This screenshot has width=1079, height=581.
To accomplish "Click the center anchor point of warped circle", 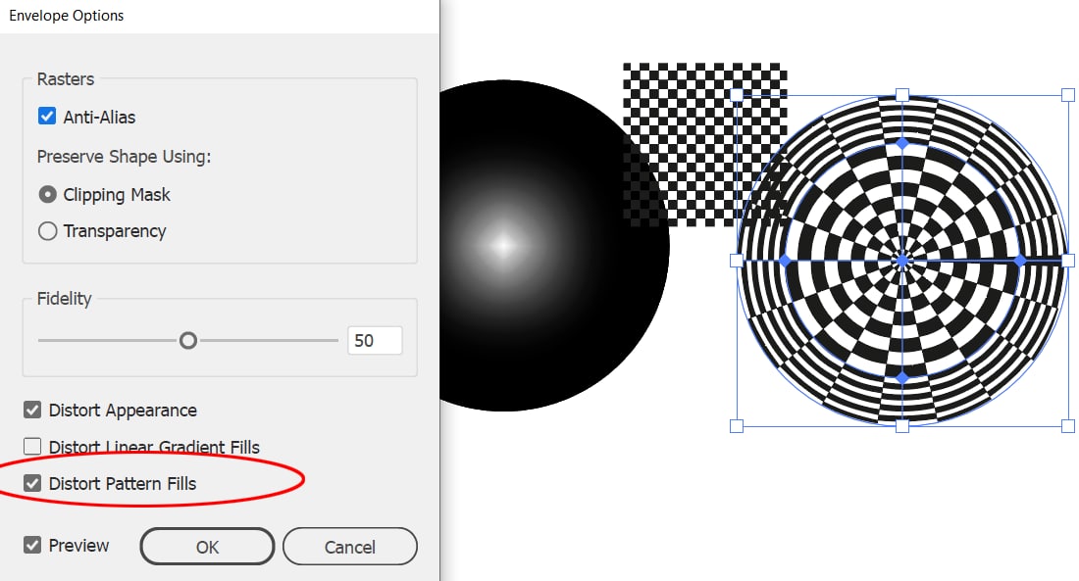I will [902, 261].
